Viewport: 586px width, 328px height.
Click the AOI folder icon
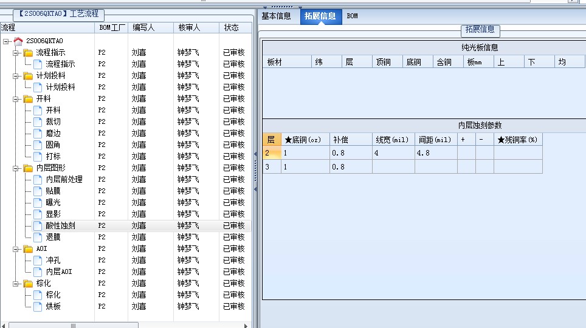coord(28,249)
